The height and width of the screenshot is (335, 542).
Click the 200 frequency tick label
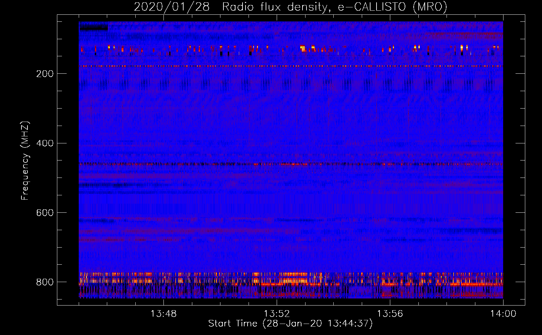tap(45, 74)
